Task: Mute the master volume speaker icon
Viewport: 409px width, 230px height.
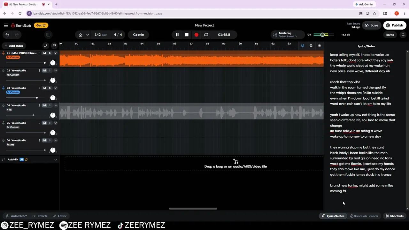Action: (309, 34)
